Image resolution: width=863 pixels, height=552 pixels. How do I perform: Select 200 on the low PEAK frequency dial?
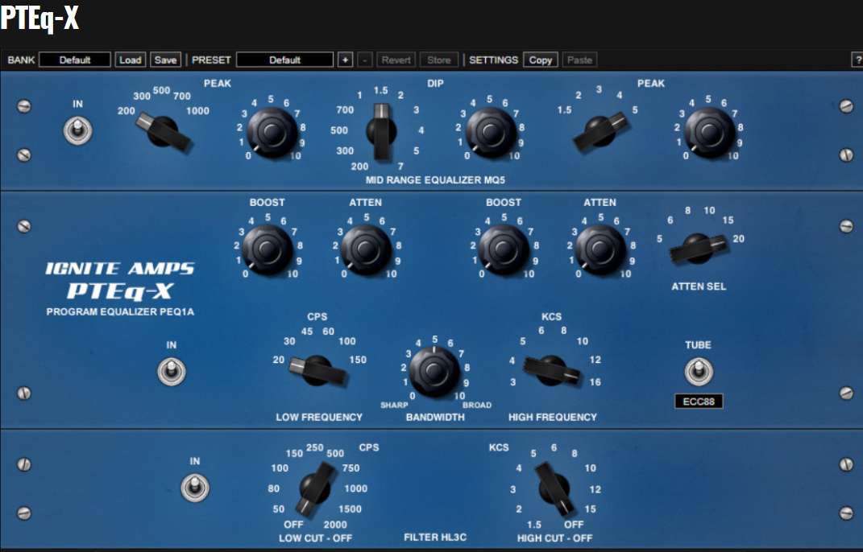(x=126, y=111)
